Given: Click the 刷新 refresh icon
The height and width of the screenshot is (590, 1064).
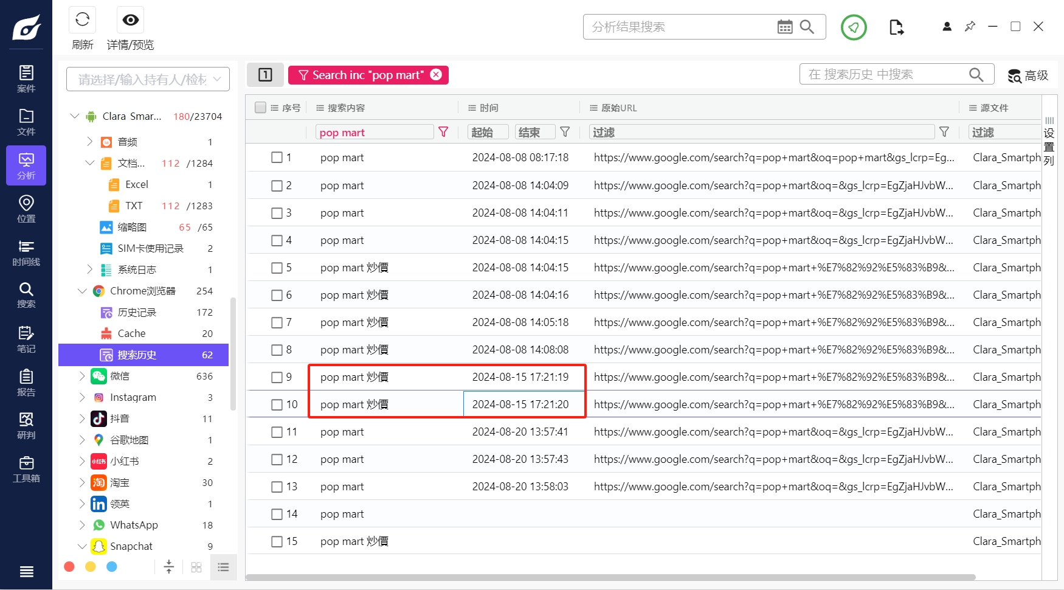Looking at the screenshot, I should click(83, 20).
